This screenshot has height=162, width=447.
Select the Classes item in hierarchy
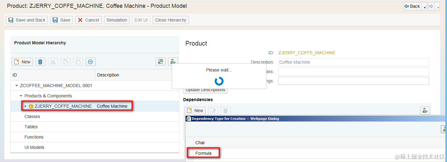32,116
